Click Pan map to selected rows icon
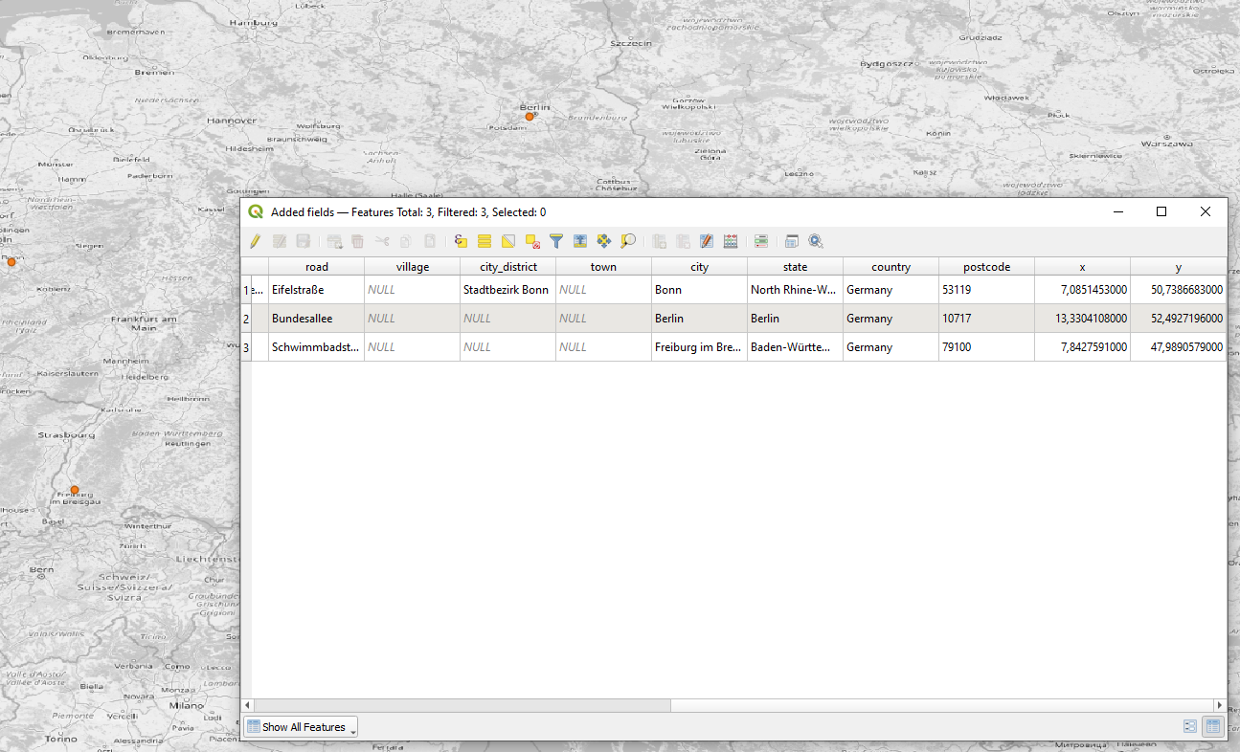Image resolution: width=1240 pixels, height=752 pixels. coord(604,241)
